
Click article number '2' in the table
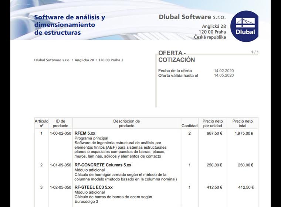click(x=41, y=165)
